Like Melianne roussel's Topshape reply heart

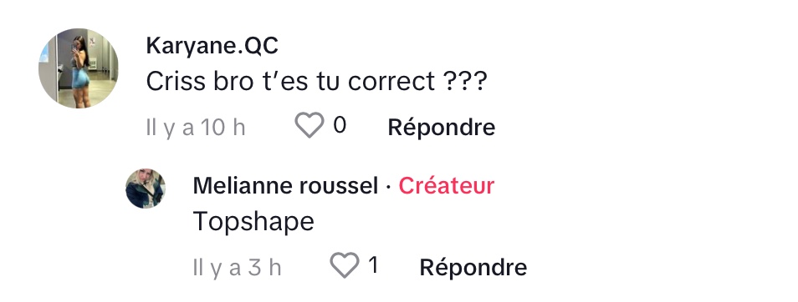[x=345, y=265]
